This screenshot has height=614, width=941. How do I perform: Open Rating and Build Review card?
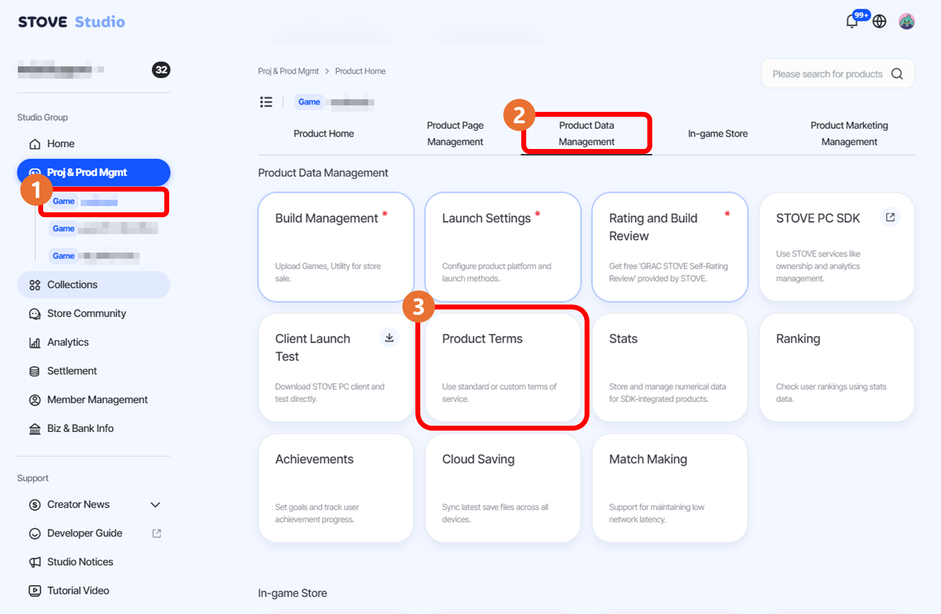[x=670, y=247]
